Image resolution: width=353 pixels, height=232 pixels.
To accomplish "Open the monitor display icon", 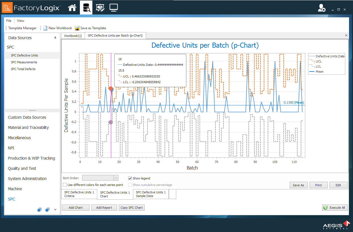I will [x=114, y=8].
